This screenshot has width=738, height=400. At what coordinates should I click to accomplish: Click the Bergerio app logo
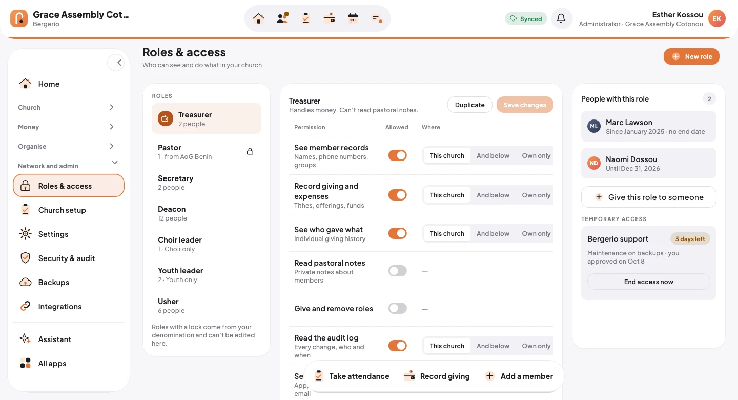(19, 18)
